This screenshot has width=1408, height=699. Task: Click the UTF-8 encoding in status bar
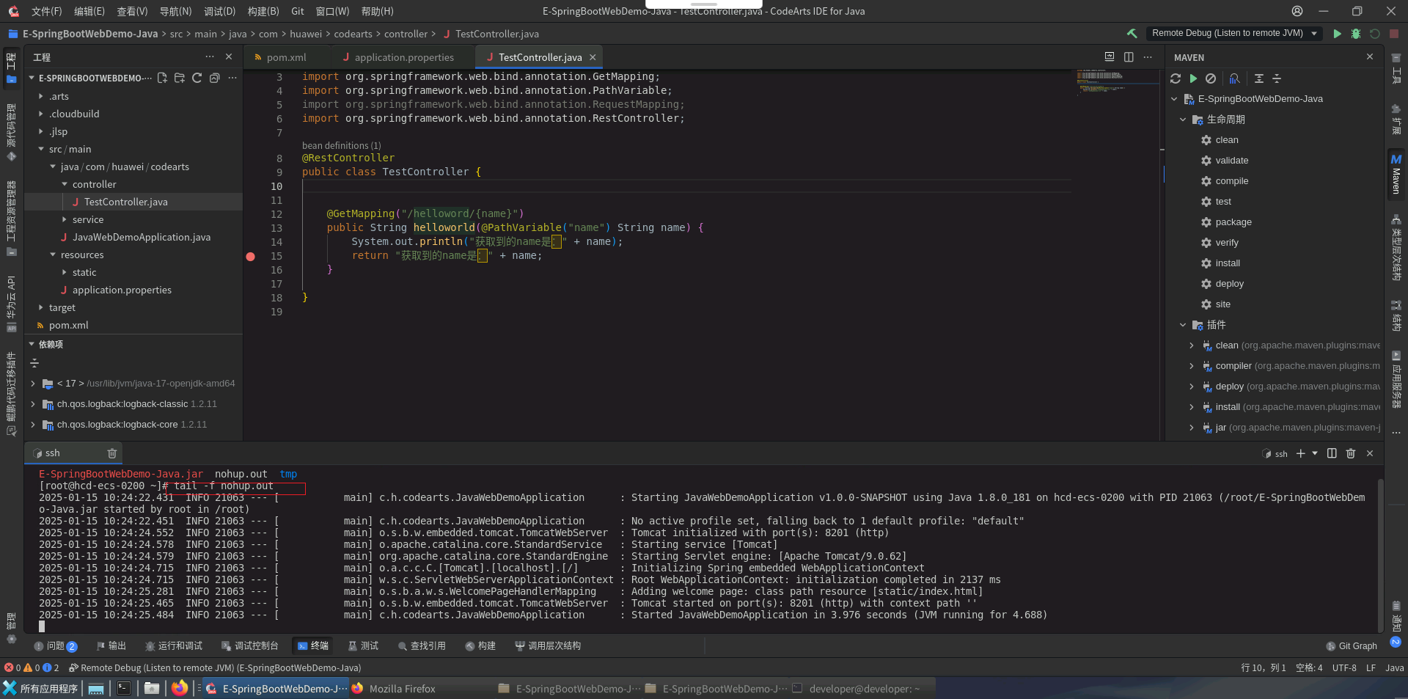[x=1344, y=668]
